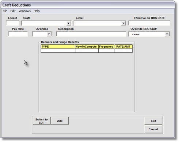
Task: Click the Local# input field
Action: tap(12, 23)
